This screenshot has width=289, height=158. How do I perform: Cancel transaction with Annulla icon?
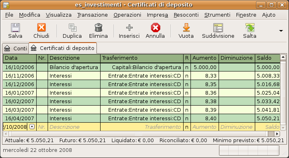pos(155,28)
